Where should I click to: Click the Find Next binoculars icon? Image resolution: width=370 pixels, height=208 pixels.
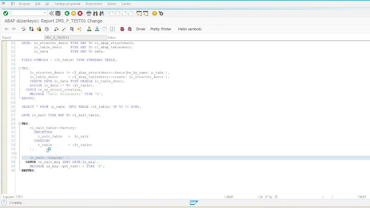(102, 13)
